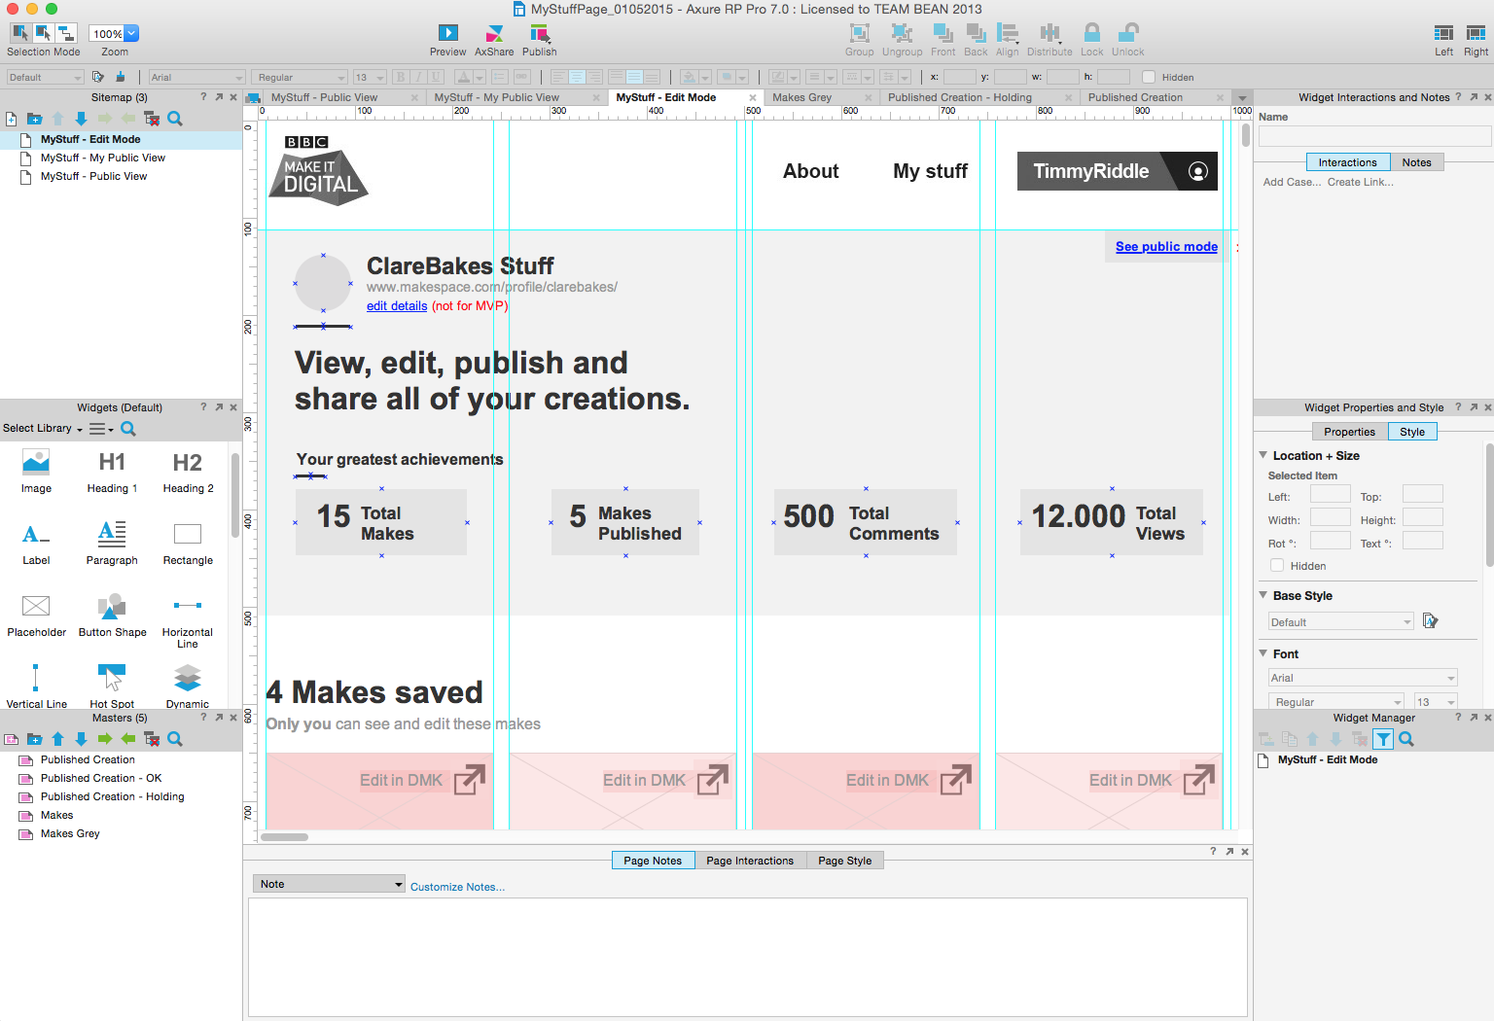The height and width of the screenshot is (1021, 1494).
Task: Click the Publish toolbar icon
Action: pyautogui.click(x=539, y=34)
